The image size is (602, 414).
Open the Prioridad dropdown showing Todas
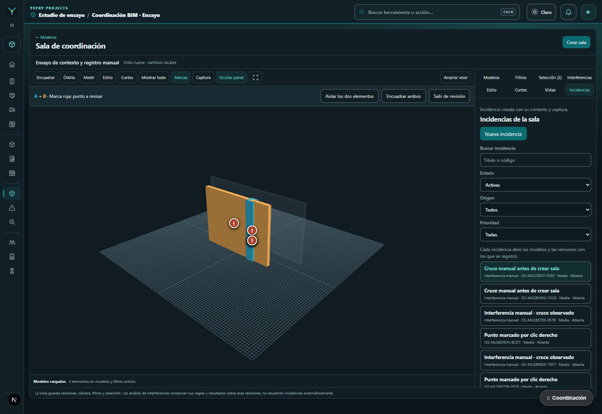(x=535, y=234)
